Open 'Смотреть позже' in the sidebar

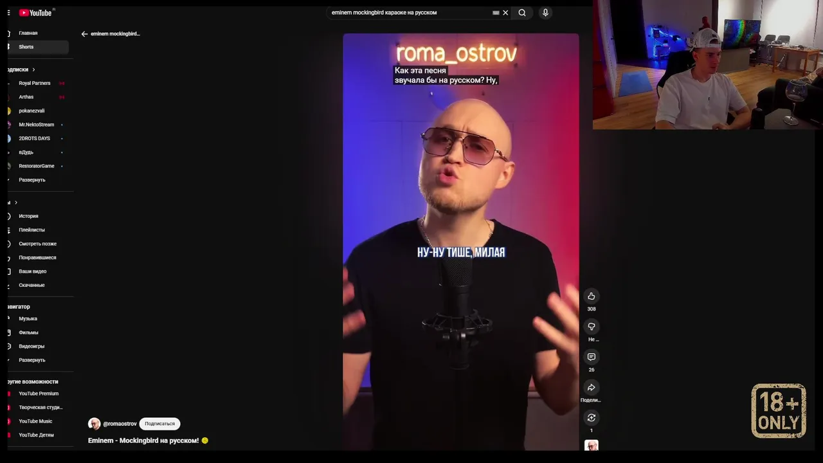pyautogui.click(x=39, y=244)
